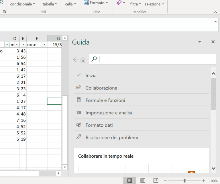Image resolution: width=220 pixels, height=184 pixels.
Task: Focus the Guida search field
Action: [x=152, y=59]
